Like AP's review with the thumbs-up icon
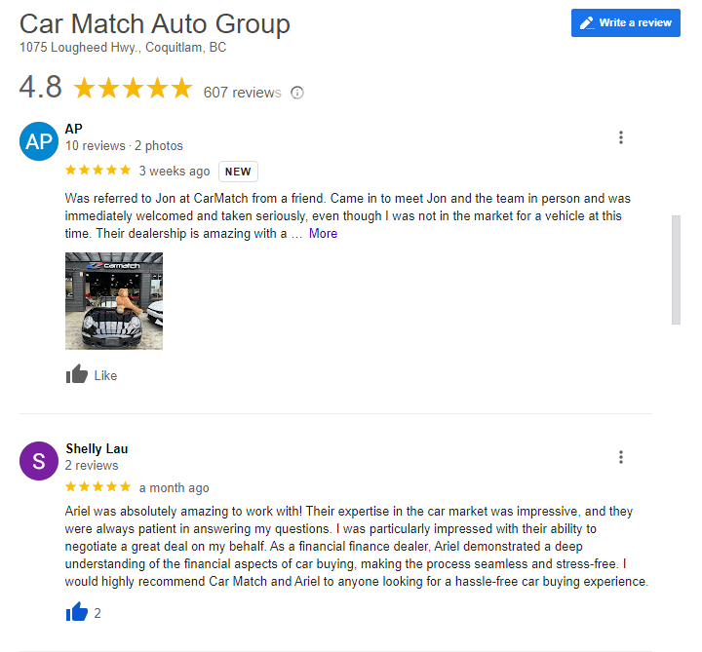The height and width of the screenshot is (652, 702). [x=77, y=374]
